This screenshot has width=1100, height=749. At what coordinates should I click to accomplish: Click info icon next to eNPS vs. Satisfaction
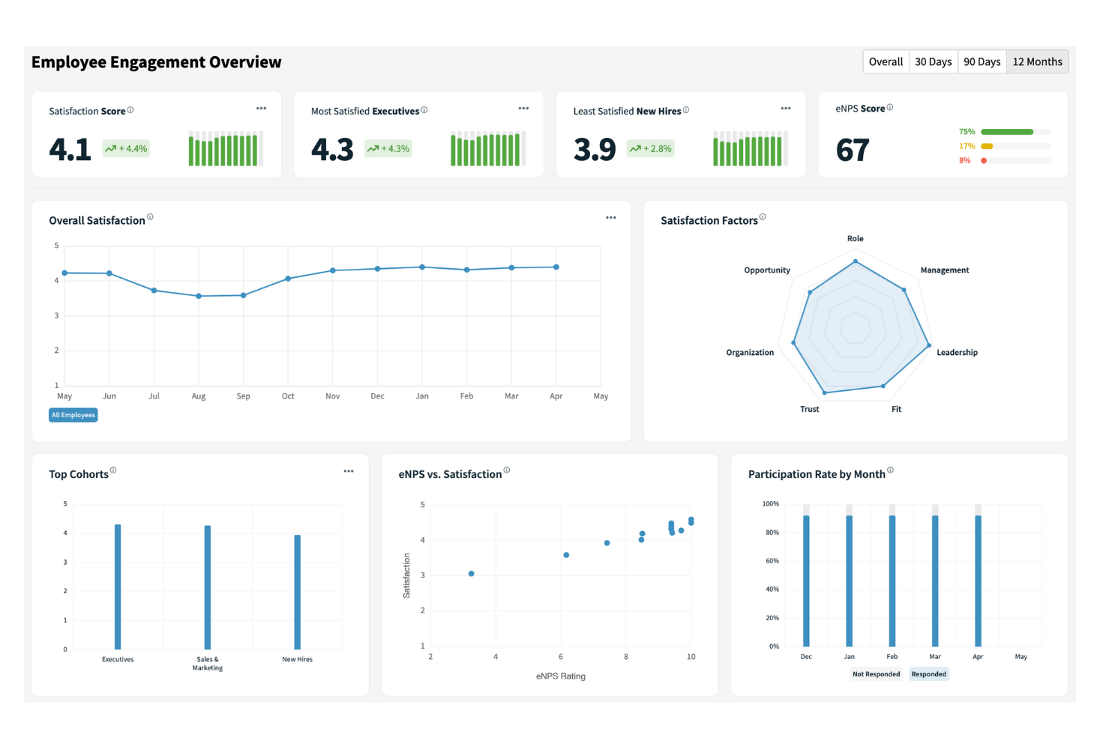click(x=507, y=470)
